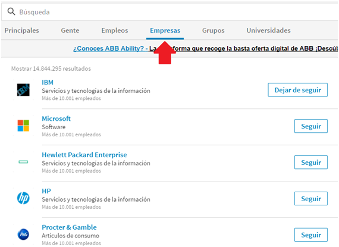Open the Procter & Gamble name link
The image size is (339, 247).
[69, 227]
